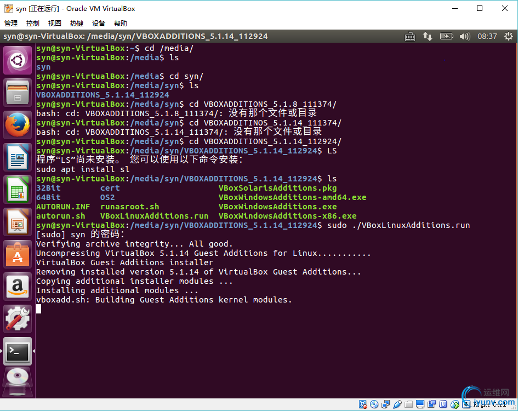Open LibreOffice Writer from launcher
This screenshot has height=411, width=518.
[18, 158]
